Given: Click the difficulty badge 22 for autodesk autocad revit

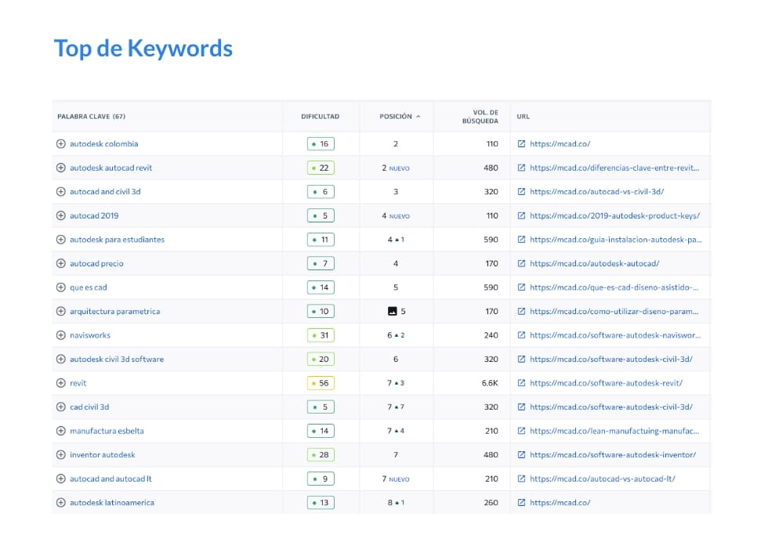Looking at the screenshot, I should pyautogui.click(x=321, y=168).
